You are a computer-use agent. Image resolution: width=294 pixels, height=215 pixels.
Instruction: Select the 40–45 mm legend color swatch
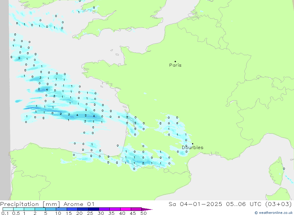[126, 209]
